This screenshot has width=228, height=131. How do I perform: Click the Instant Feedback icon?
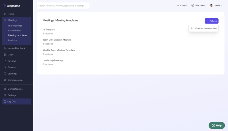5,48
